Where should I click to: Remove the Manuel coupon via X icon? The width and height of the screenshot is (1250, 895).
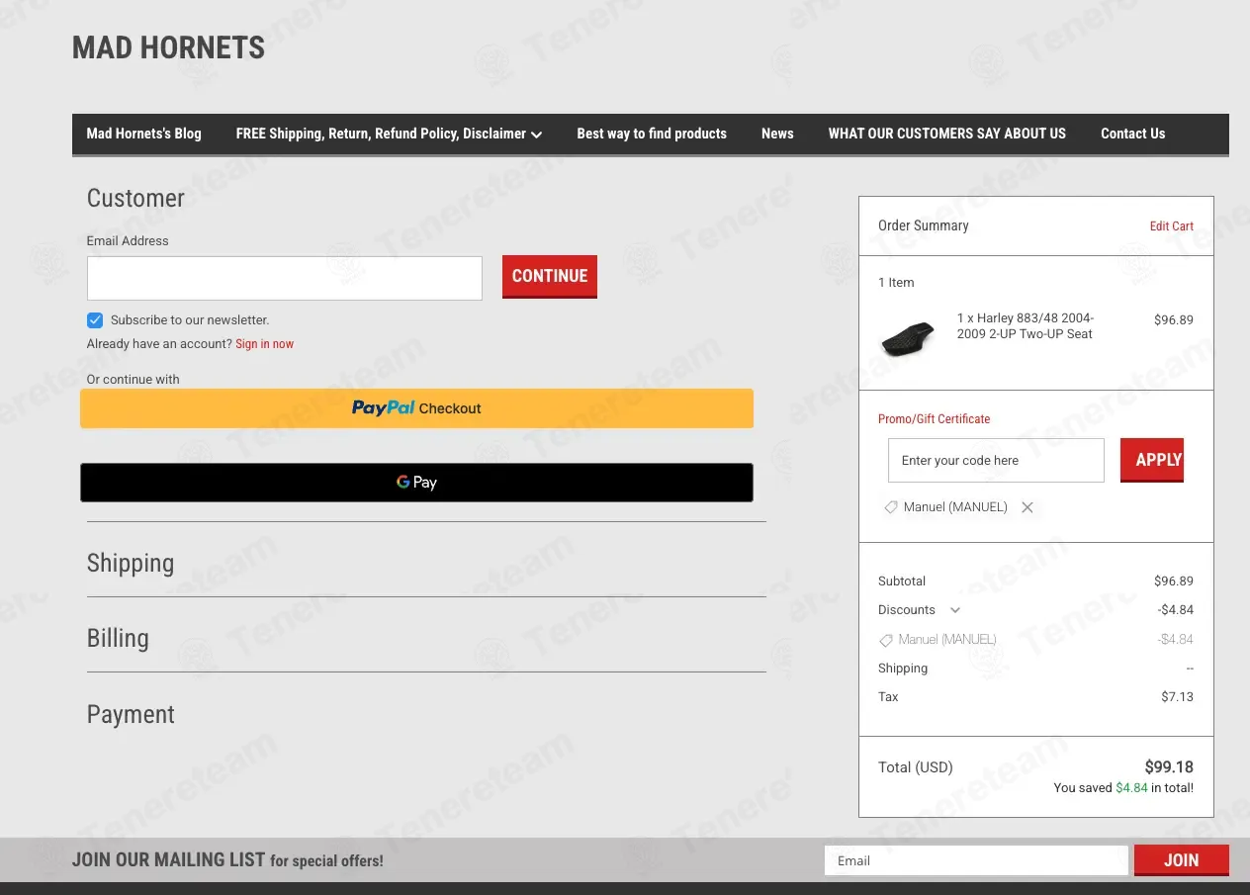(x=1027, y=507)
